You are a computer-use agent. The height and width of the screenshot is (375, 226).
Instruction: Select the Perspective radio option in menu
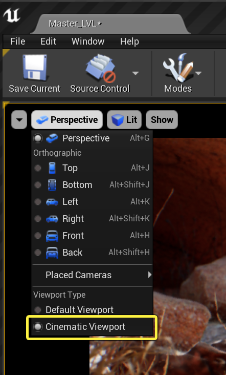click(x=38, y=138)
